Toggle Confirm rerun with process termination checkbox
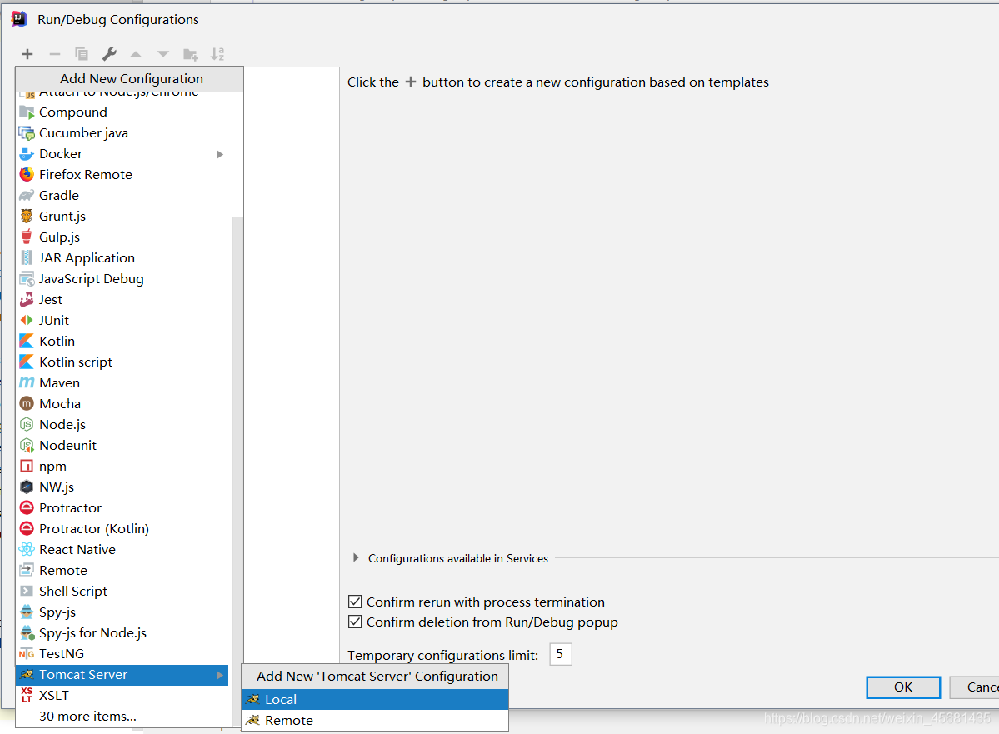This screenshot has height=734, width=999. [x=356, y=602]
